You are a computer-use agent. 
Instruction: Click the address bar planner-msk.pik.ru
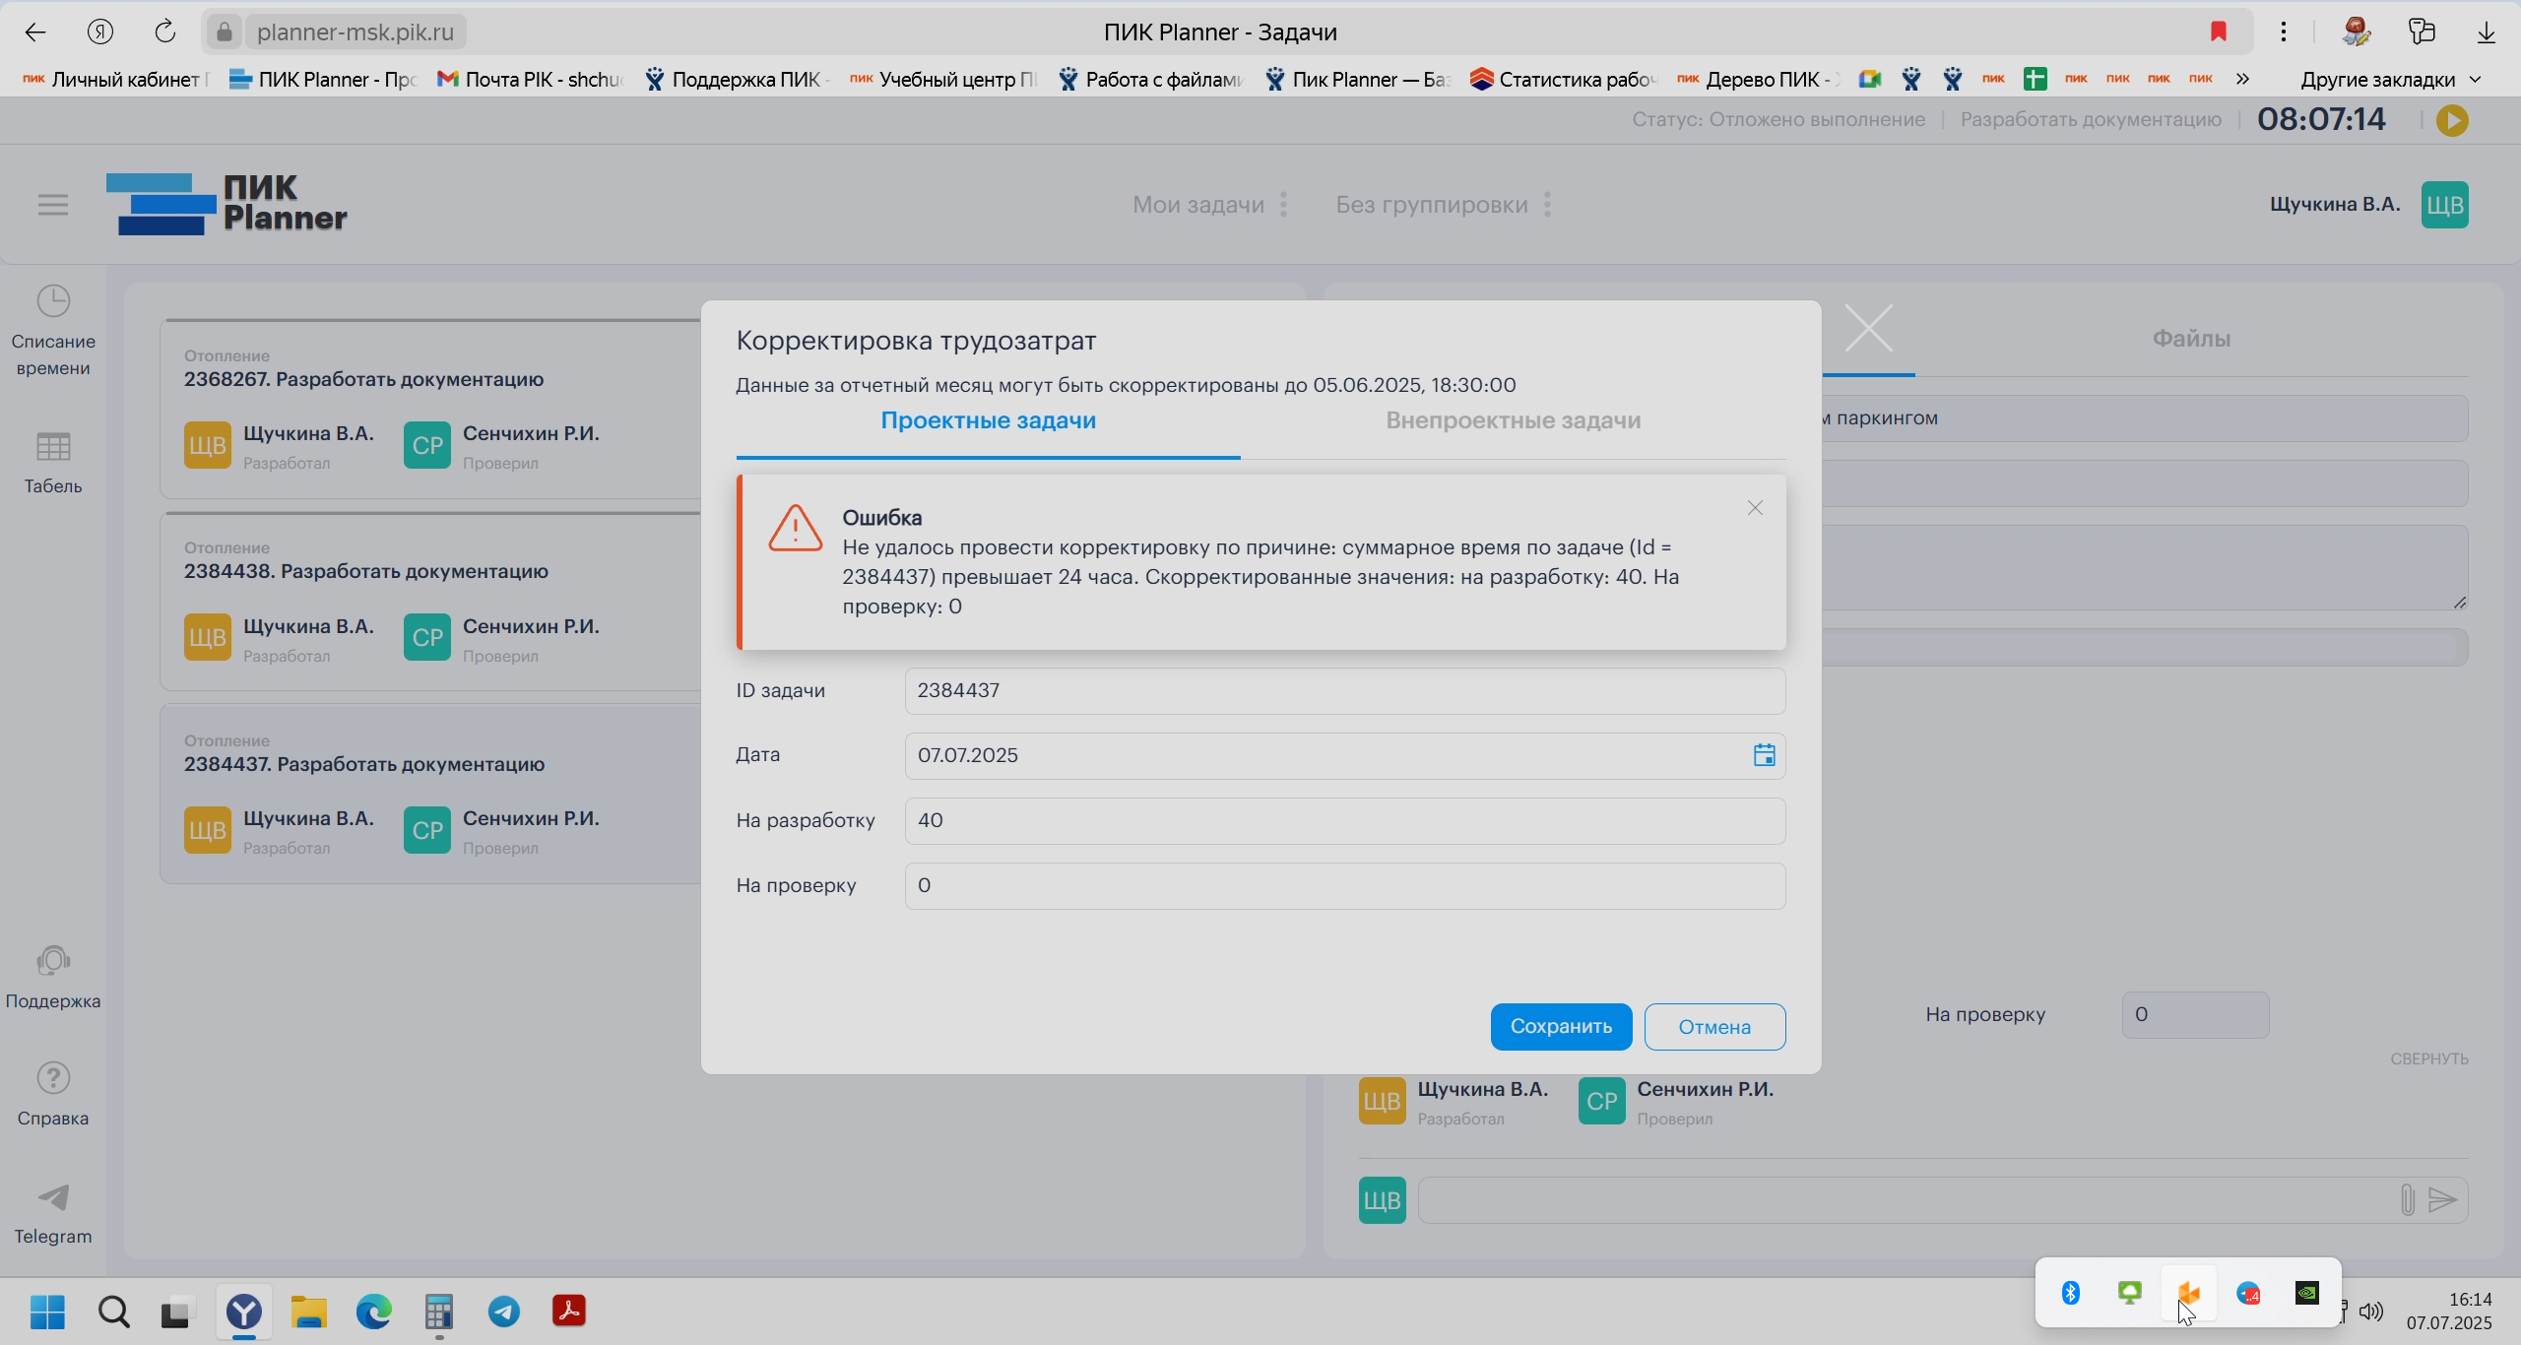pyautogui.click(x=356, y=32)
